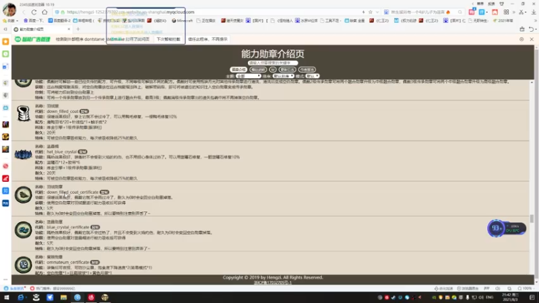Click the page keyword search field
Viewport: 539px width, 303px height.
click(273, 63)
